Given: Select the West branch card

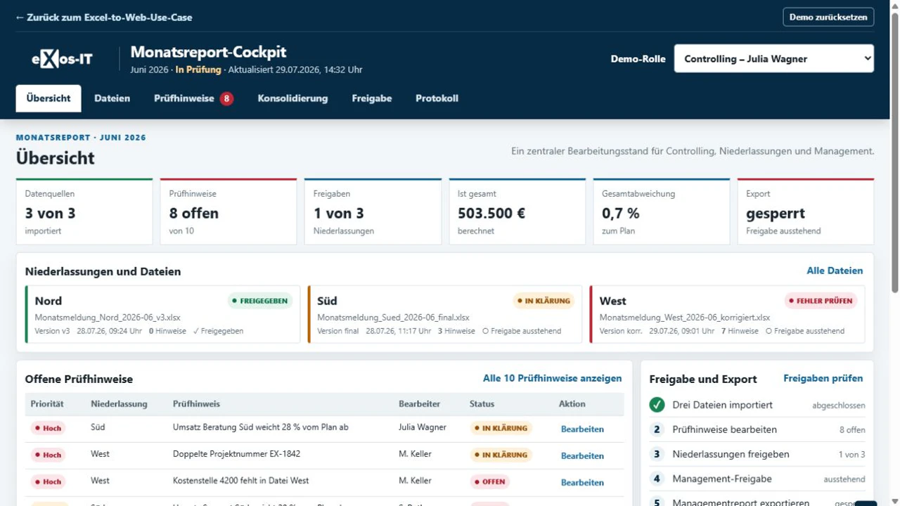Looking at the screenshot, I should (x=728, y=314).
